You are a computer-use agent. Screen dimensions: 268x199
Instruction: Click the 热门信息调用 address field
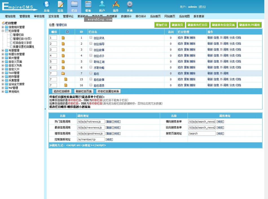tap(91, 122)
